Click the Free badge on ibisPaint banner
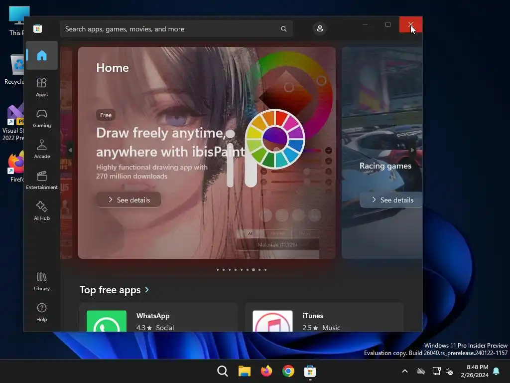Viewport: 510px width, 383px height. [x=106, y=115]
